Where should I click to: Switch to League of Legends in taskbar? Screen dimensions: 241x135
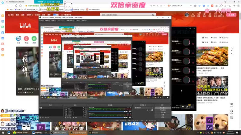78,133
